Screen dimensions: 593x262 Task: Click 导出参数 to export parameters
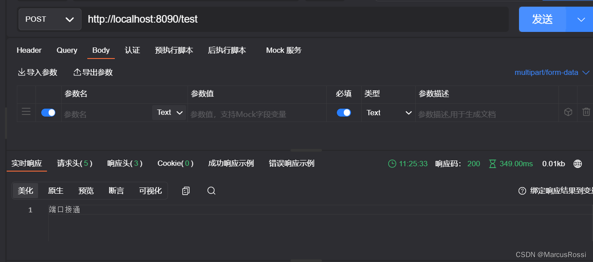click(93, 72)
